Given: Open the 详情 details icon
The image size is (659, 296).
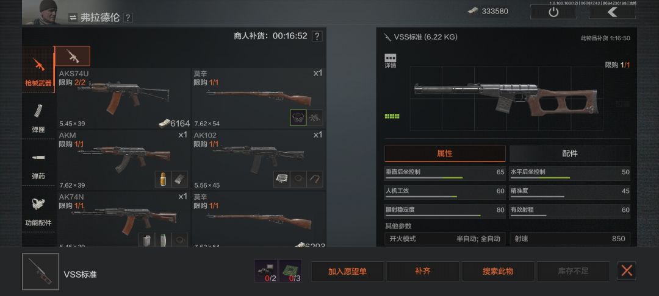Looking at the screenshot, I should point(391,62).
